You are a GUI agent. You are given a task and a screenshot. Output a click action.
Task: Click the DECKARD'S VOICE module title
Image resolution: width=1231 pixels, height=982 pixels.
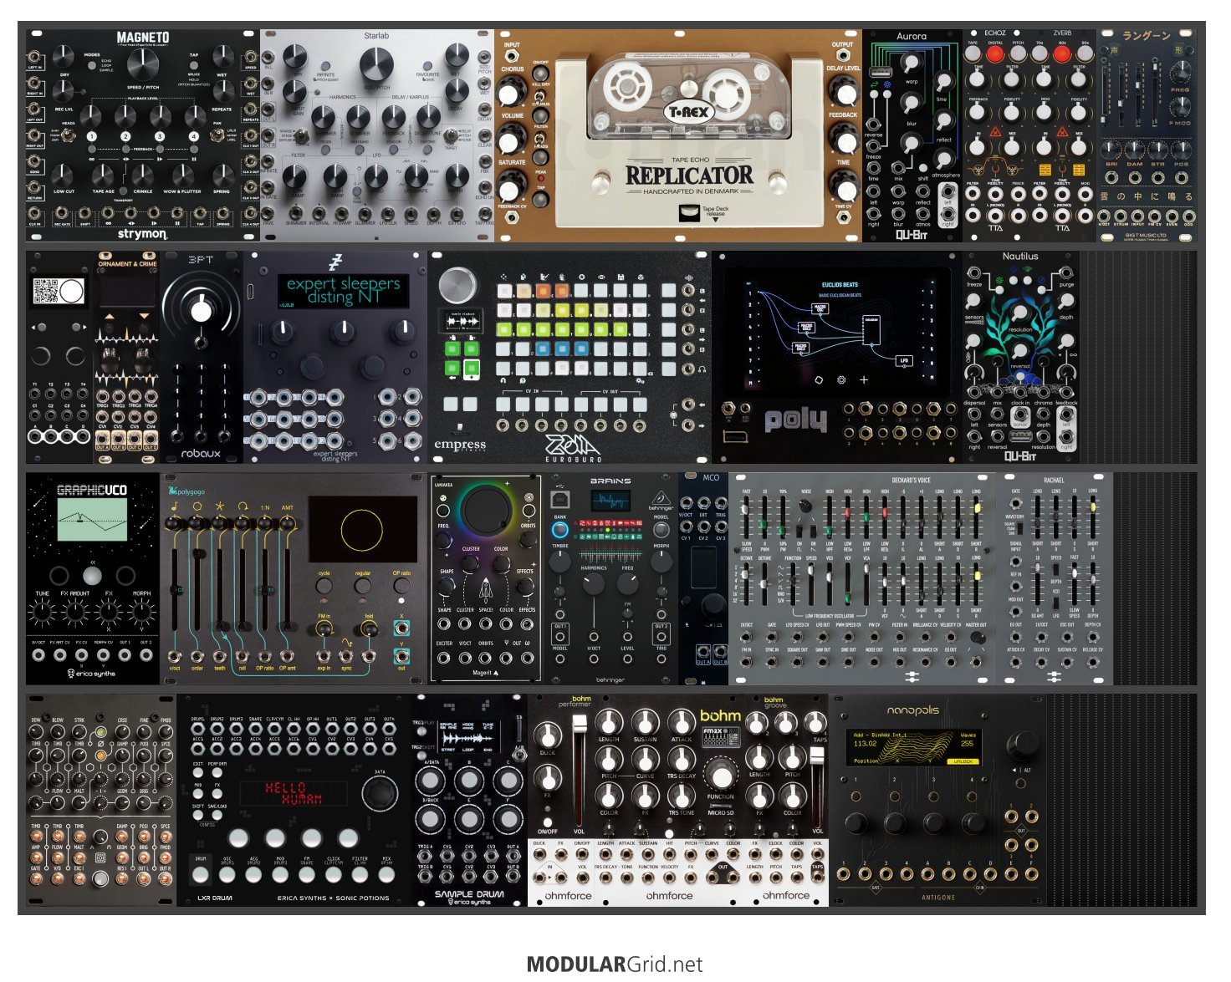click(911, 481)
